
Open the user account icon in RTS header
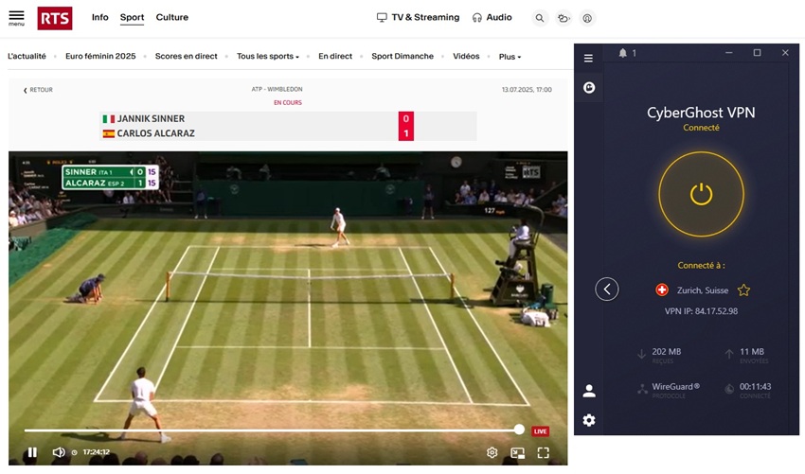coord(587,18)
